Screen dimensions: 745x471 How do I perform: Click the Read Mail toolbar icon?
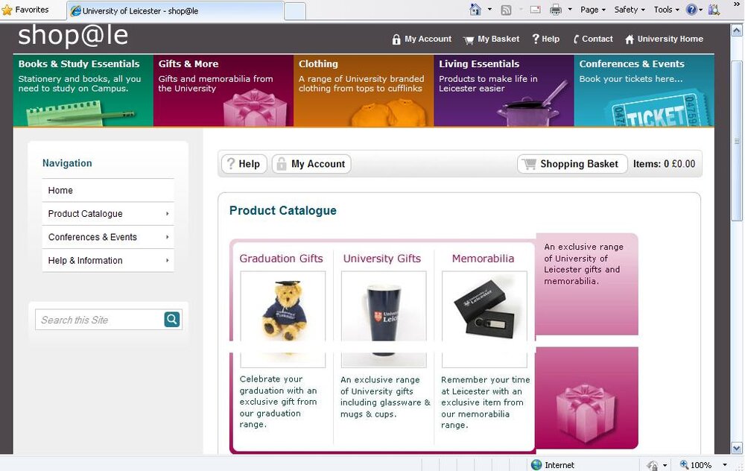[x=536, y=10]
